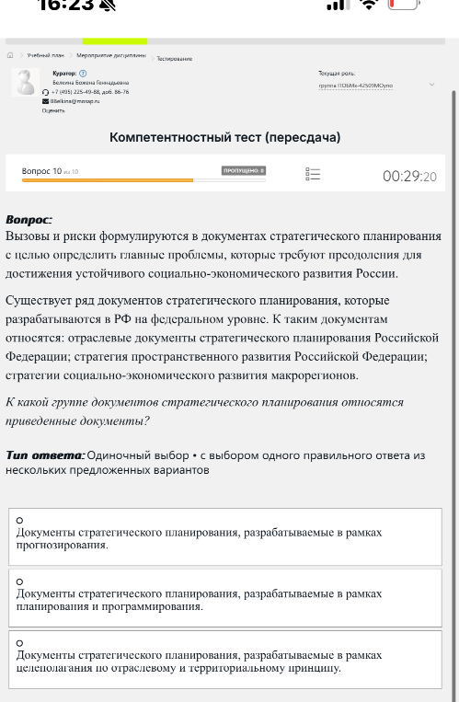Select answer about планирования и программирования
459x702 pixels.
pyautogui.click(x=224, y=598)
